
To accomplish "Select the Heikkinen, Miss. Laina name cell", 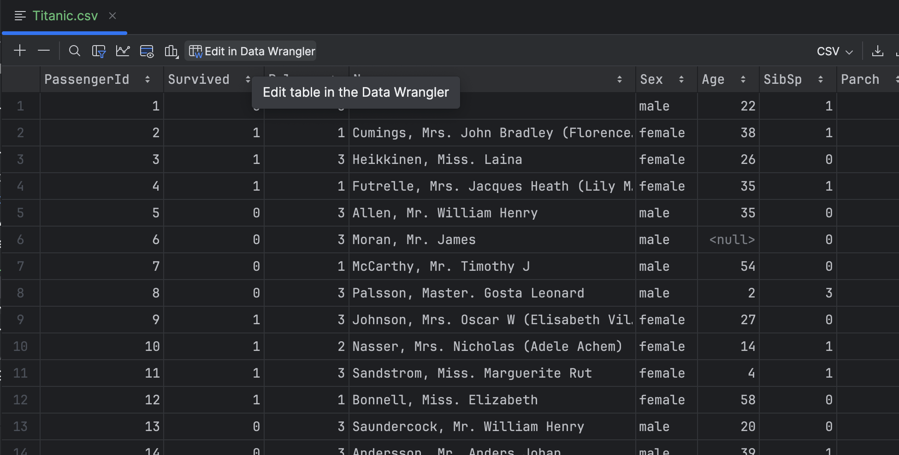I will 437,160.
